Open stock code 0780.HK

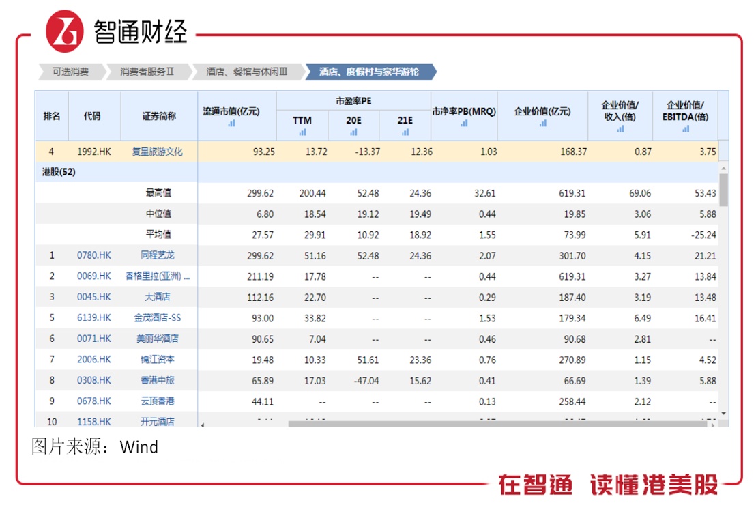tap(94, 255)
